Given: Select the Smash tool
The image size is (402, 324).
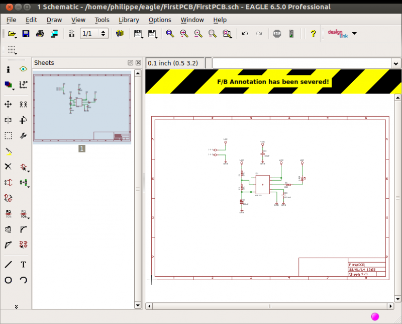Looking at the screenshot, I should pyautogui.click(x=8, y=229).
